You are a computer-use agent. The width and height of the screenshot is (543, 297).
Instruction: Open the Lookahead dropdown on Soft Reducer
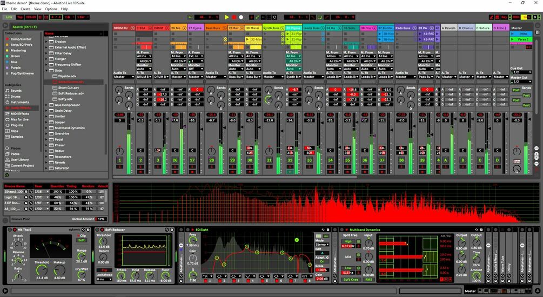coord(104,279)
